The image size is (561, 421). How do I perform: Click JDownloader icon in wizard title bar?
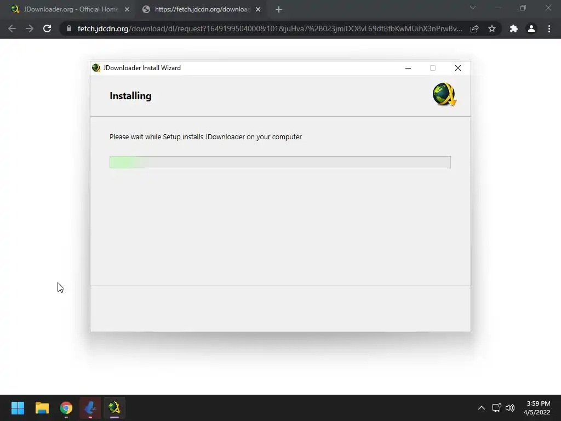tap(96, 67)
